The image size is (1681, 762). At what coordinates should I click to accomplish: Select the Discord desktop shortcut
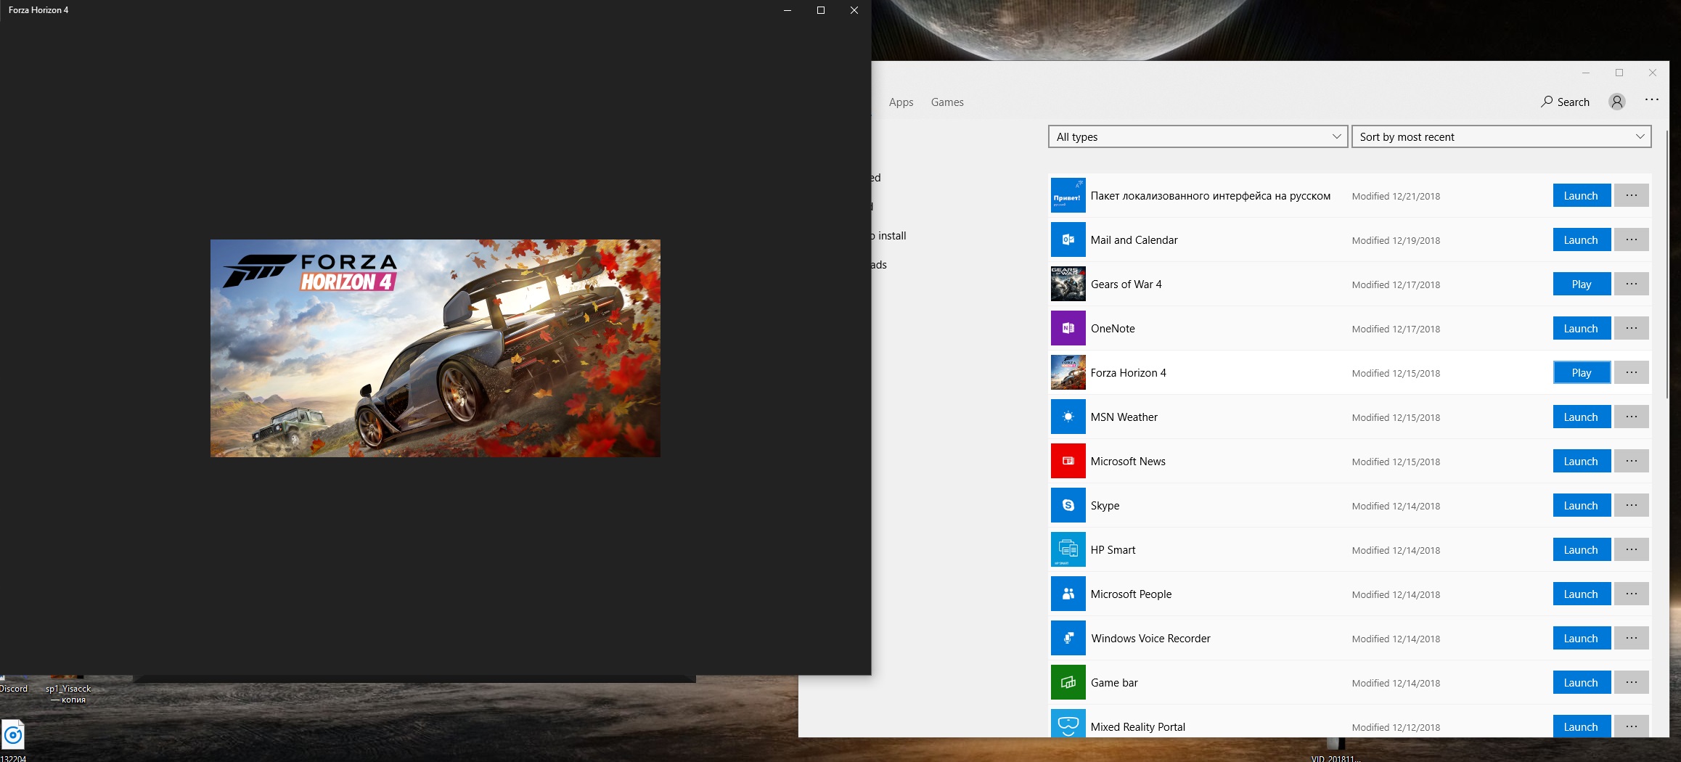13,686
